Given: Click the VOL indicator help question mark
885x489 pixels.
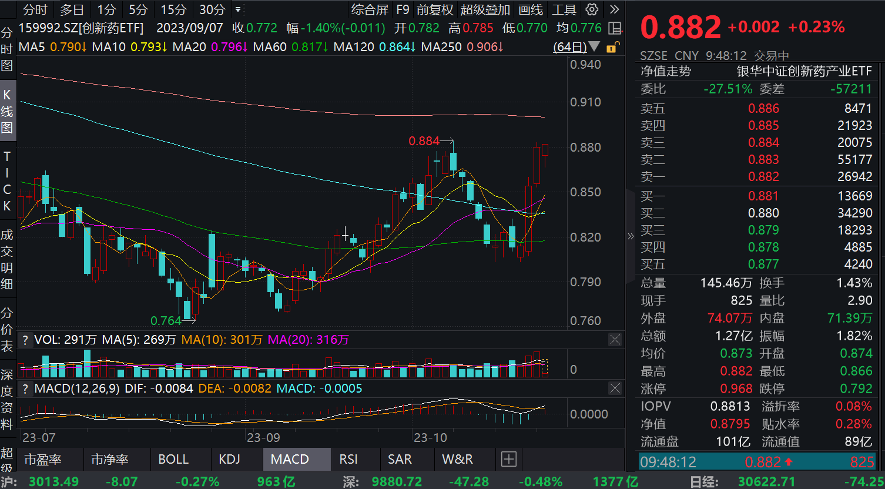Looking at the screenshot, I should click(25, 340).
